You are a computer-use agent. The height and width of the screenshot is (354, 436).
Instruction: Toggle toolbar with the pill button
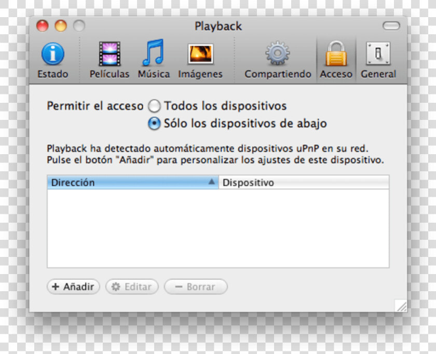(391, 26)
